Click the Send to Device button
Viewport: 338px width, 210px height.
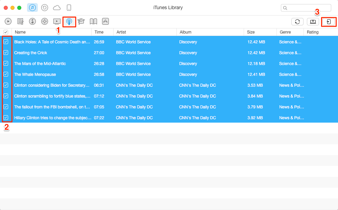(x=329, y=22)
